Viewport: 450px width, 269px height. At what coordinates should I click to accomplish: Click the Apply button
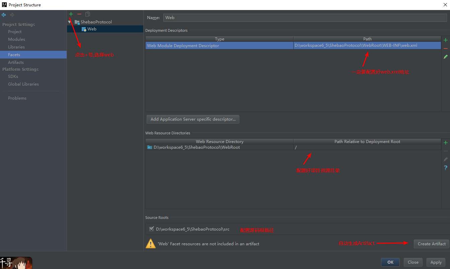click(x=436, y=262)
